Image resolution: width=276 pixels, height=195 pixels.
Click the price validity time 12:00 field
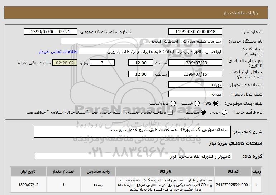(x=141, y=74)
